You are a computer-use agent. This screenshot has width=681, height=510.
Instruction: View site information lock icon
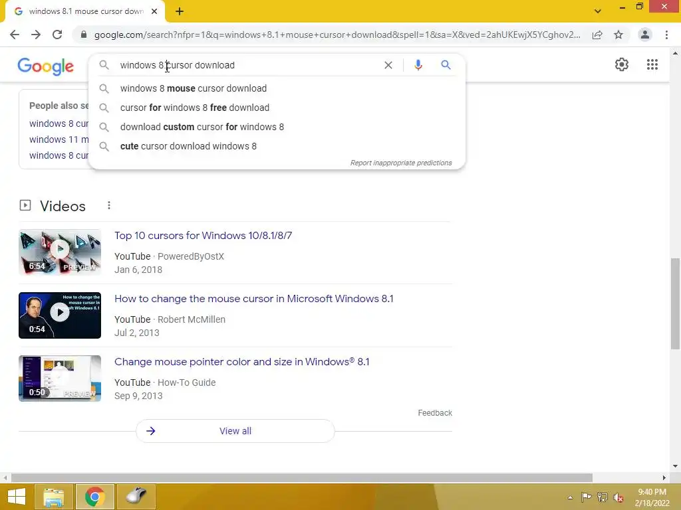click(x=84, y=35)
